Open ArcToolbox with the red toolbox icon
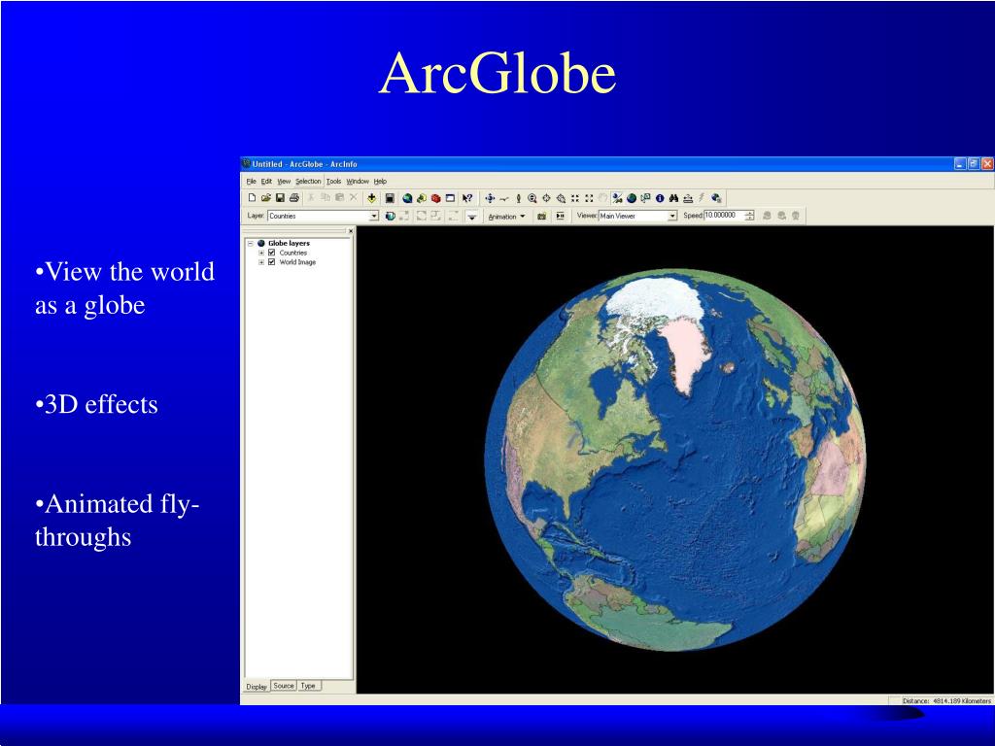This screenshot has height=746, width=995. [x=436, y=198]
